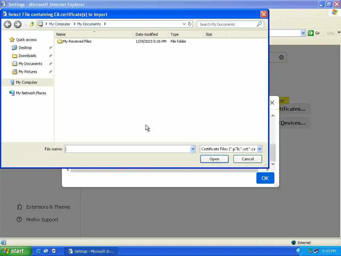The image size is (341, 256).
Task: Close the Select File dialog with the red X
Action: [264, 14]
